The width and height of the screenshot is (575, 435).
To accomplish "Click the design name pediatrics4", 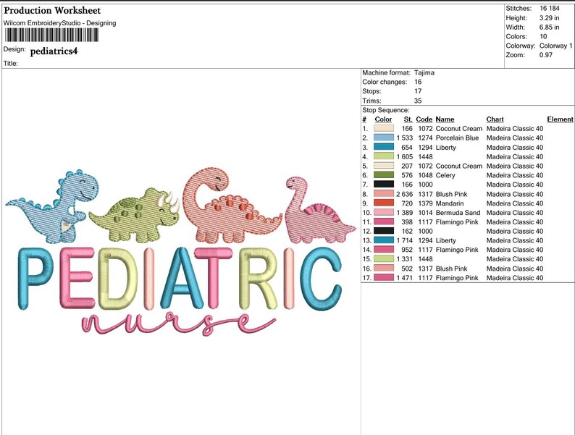I will coord(54,51).
